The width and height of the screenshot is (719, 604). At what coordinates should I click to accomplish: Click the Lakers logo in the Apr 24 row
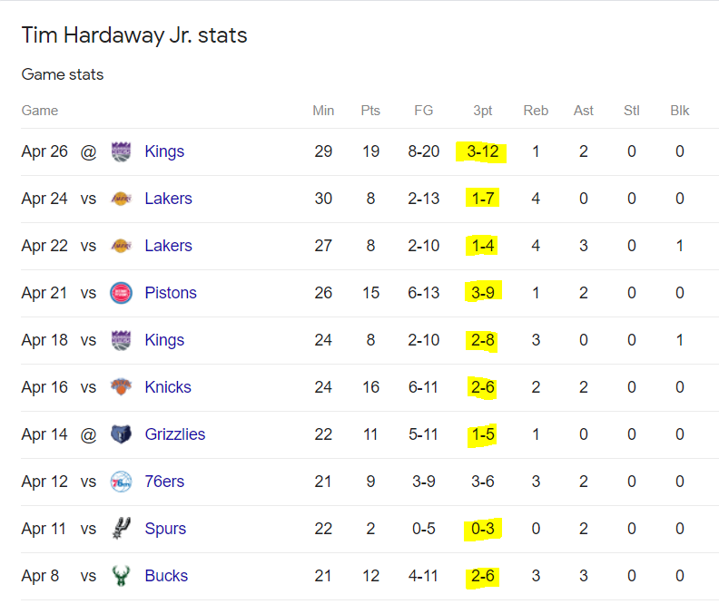pos(121,199)
